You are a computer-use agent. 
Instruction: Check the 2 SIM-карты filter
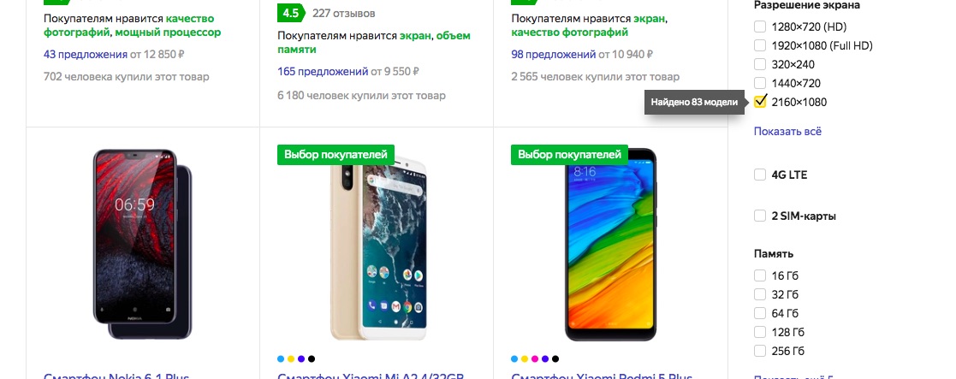tap(760, 216)
